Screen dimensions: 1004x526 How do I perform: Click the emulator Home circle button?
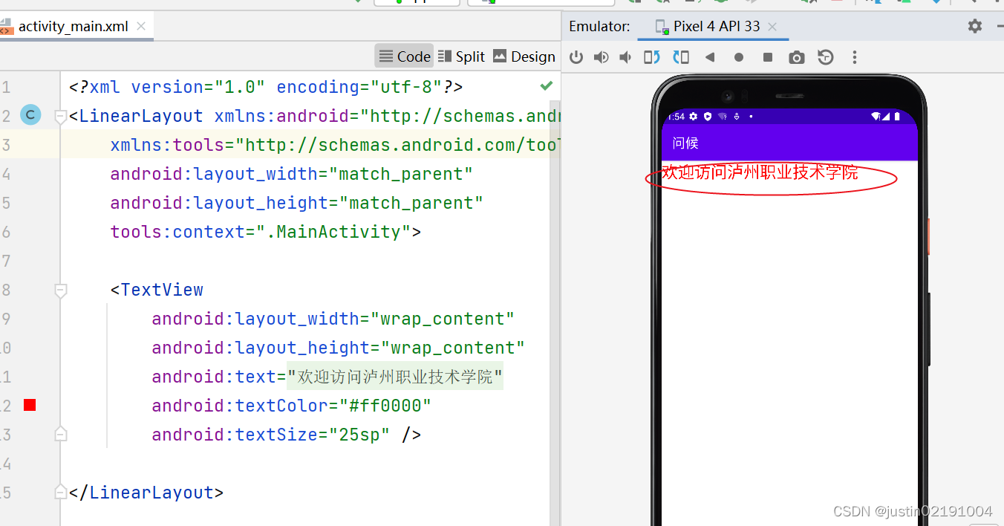[739, 57]
